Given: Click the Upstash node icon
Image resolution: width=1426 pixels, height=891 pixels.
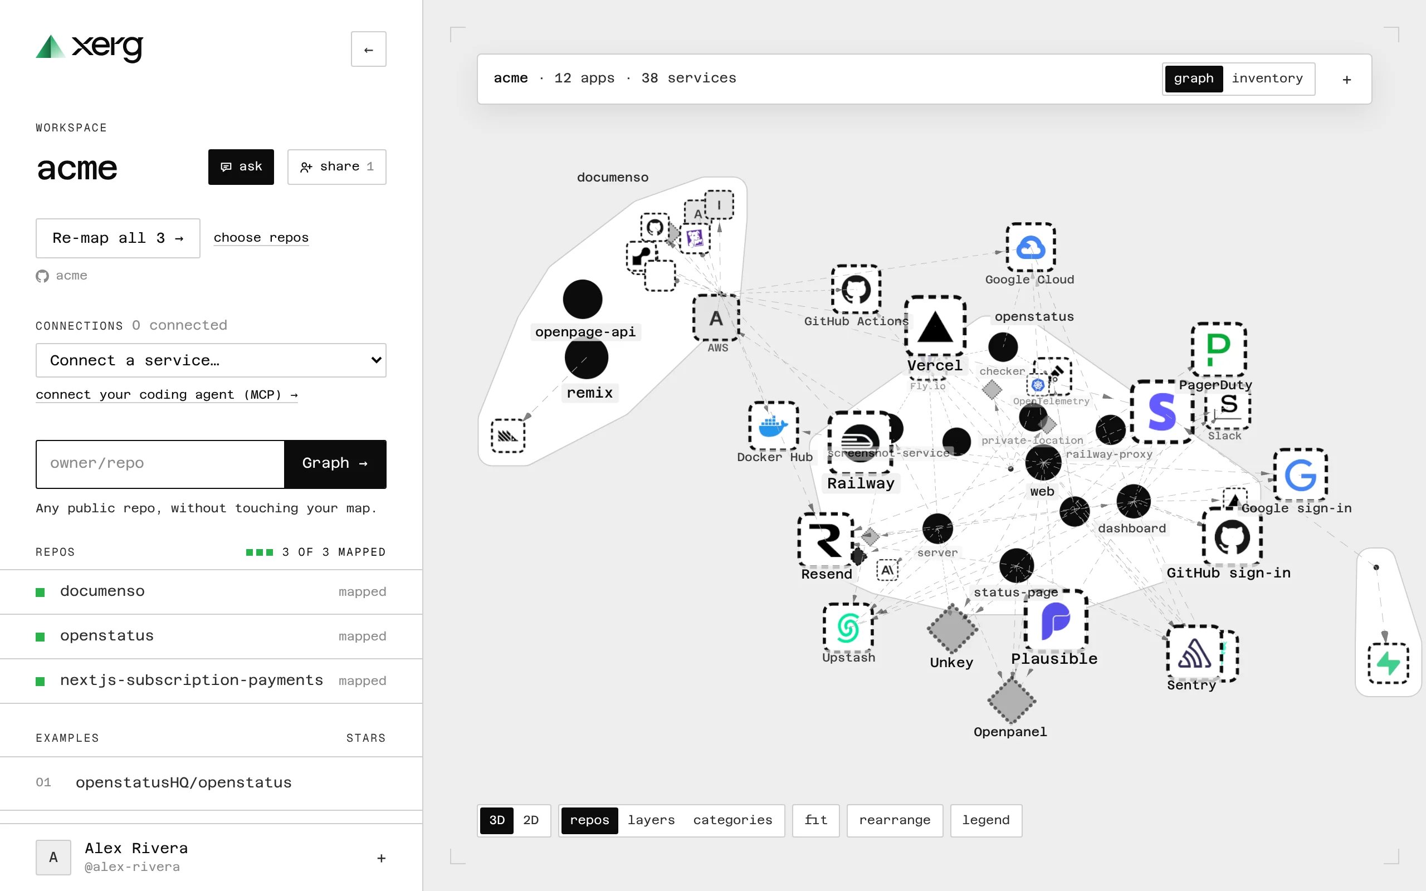Looking at the screenshot, I should point(847,628).
